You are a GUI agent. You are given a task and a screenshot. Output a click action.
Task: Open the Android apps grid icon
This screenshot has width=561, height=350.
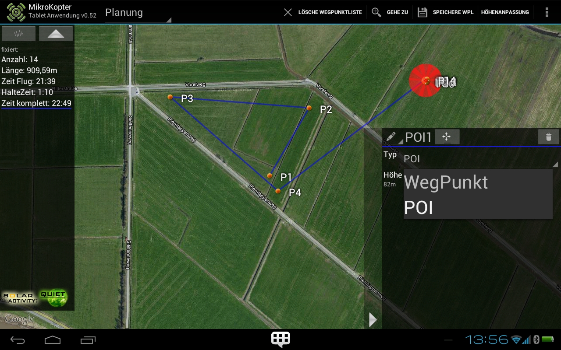tap(280, 339)
